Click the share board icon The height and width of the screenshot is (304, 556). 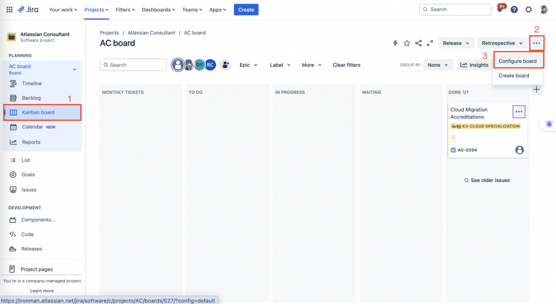pos(419,43)
